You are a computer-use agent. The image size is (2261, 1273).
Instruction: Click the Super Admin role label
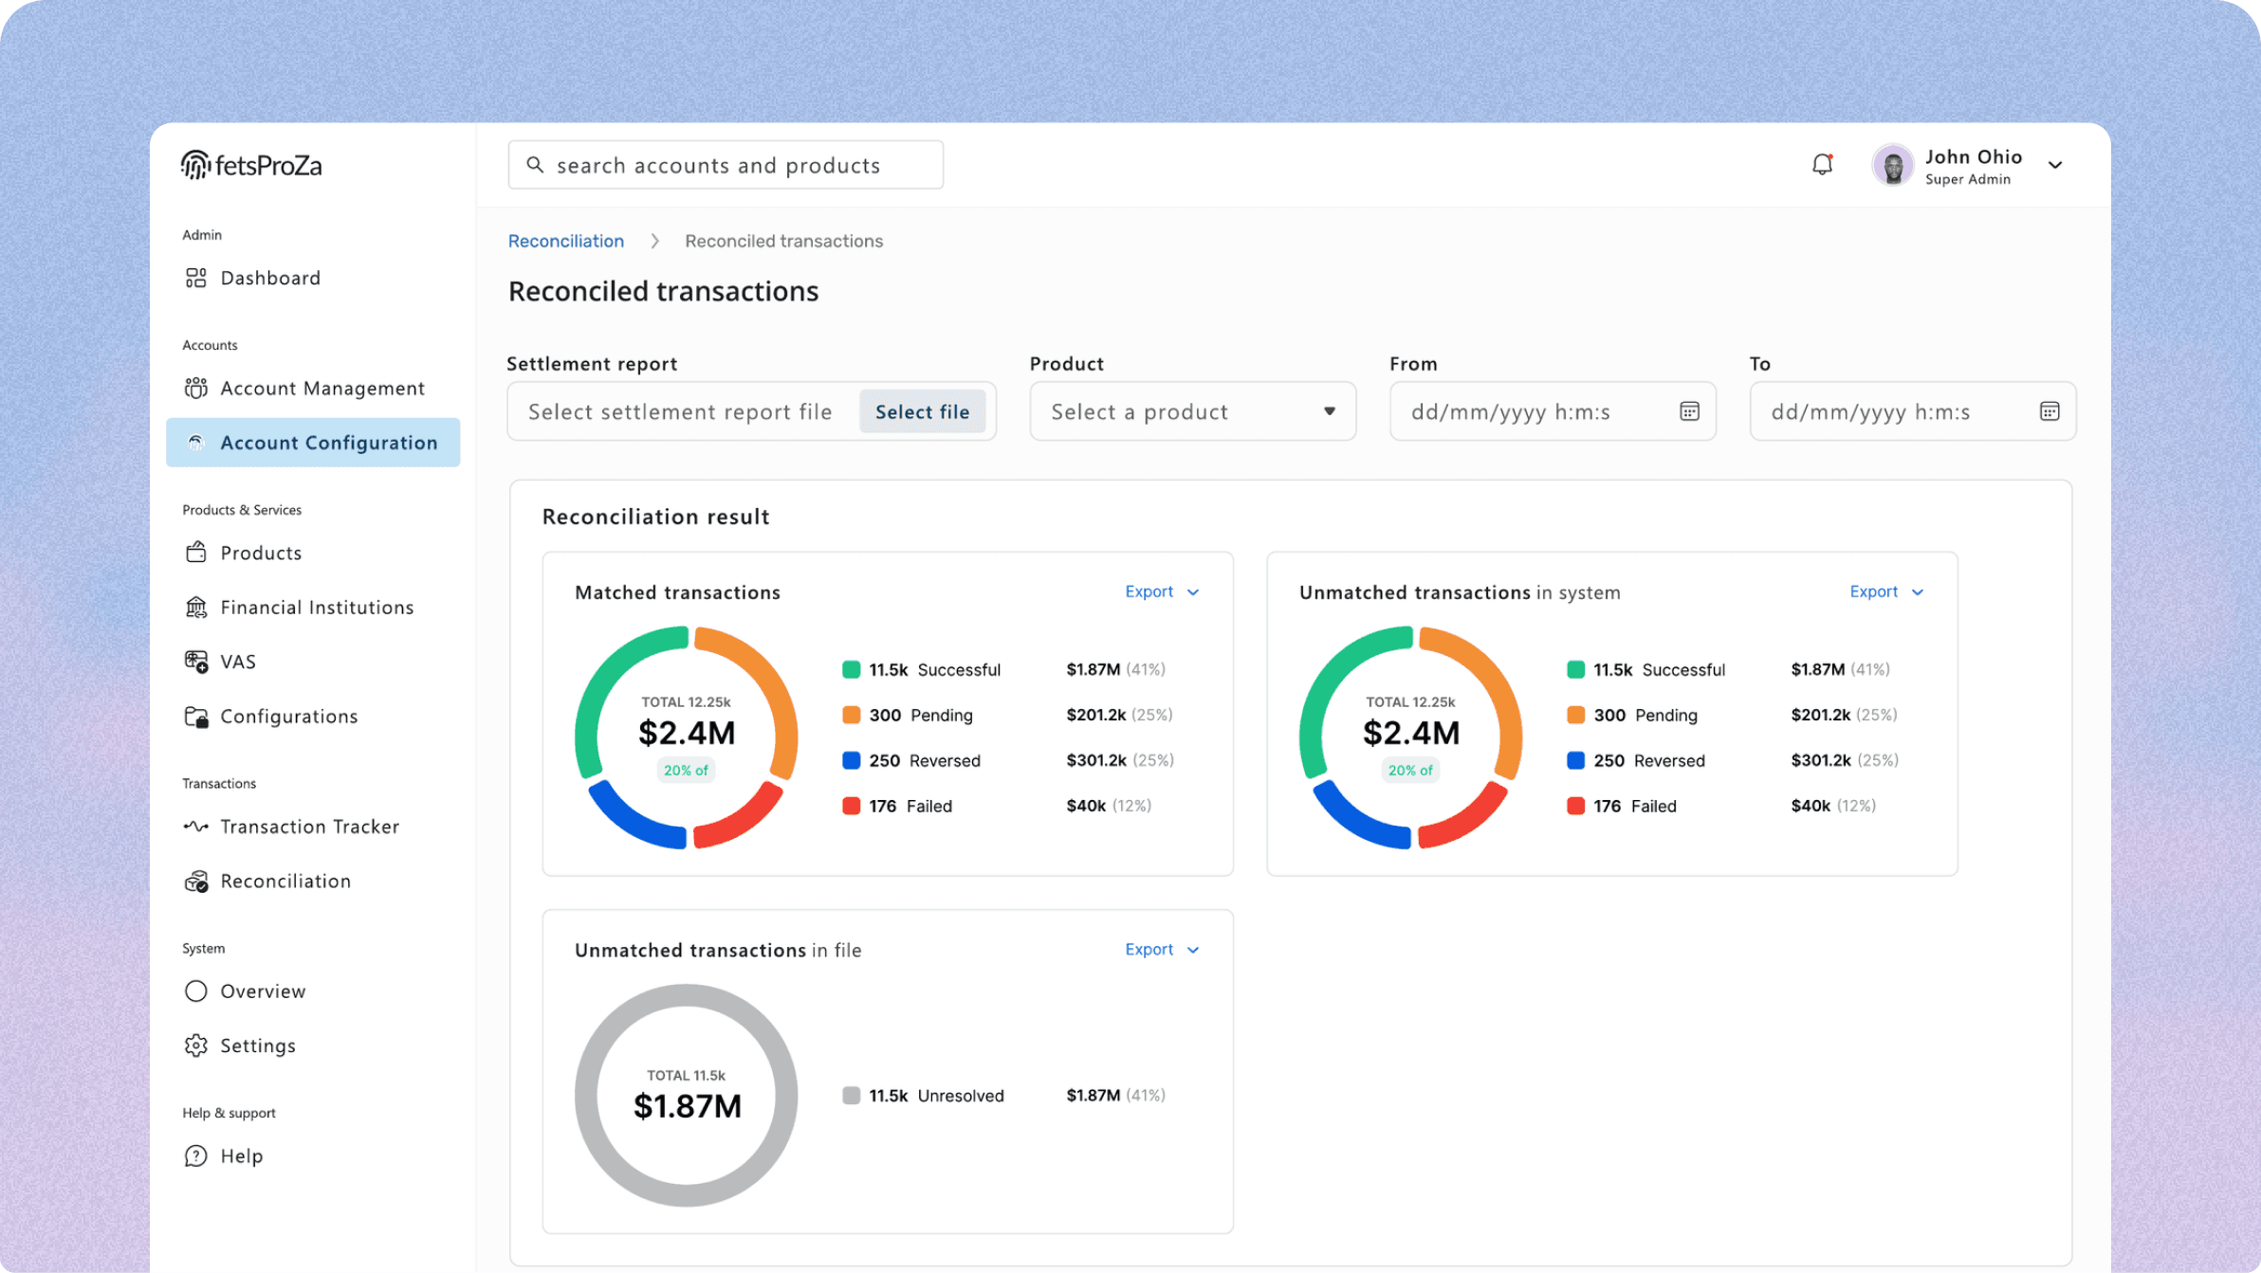[x=1968, y=179]
